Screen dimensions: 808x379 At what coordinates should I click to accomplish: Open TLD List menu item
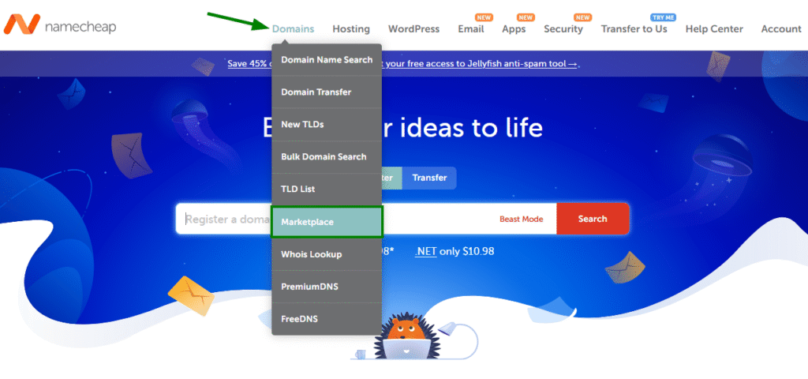click(x=327, y=189)
